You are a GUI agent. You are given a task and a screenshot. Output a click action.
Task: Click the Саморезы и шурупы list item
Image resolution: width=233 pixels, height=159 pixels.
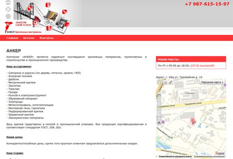[x=44, y=73]
